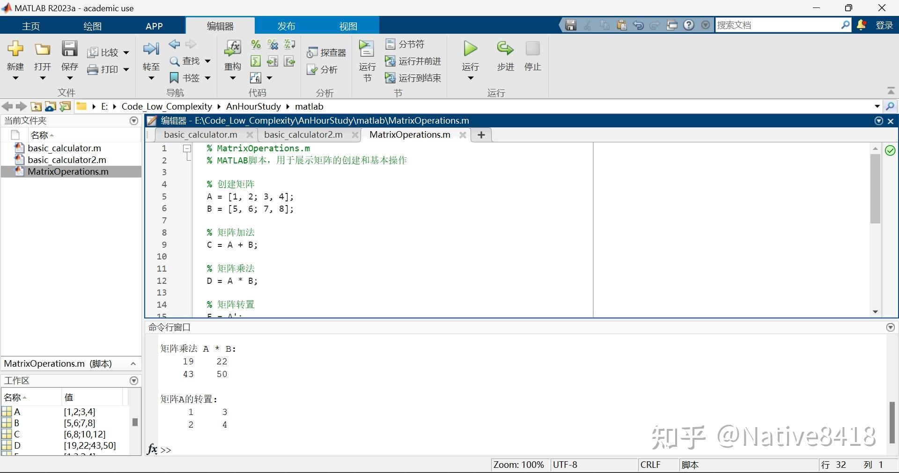Open the 查找 (Find) dropdown arrow

[x=207, y=61]
